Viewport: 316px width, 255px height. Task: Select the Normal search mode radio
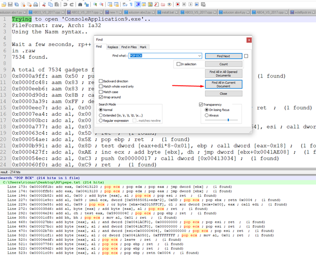coord(101,110)
